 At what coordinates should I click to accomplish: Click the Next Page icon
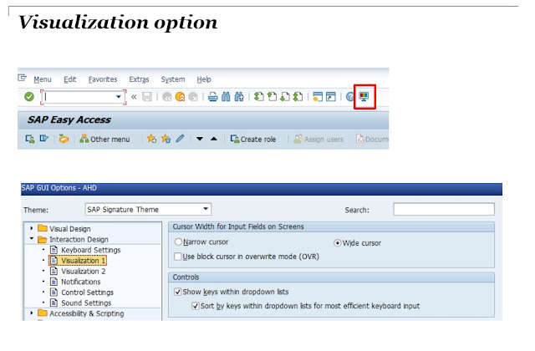point(285,97)
